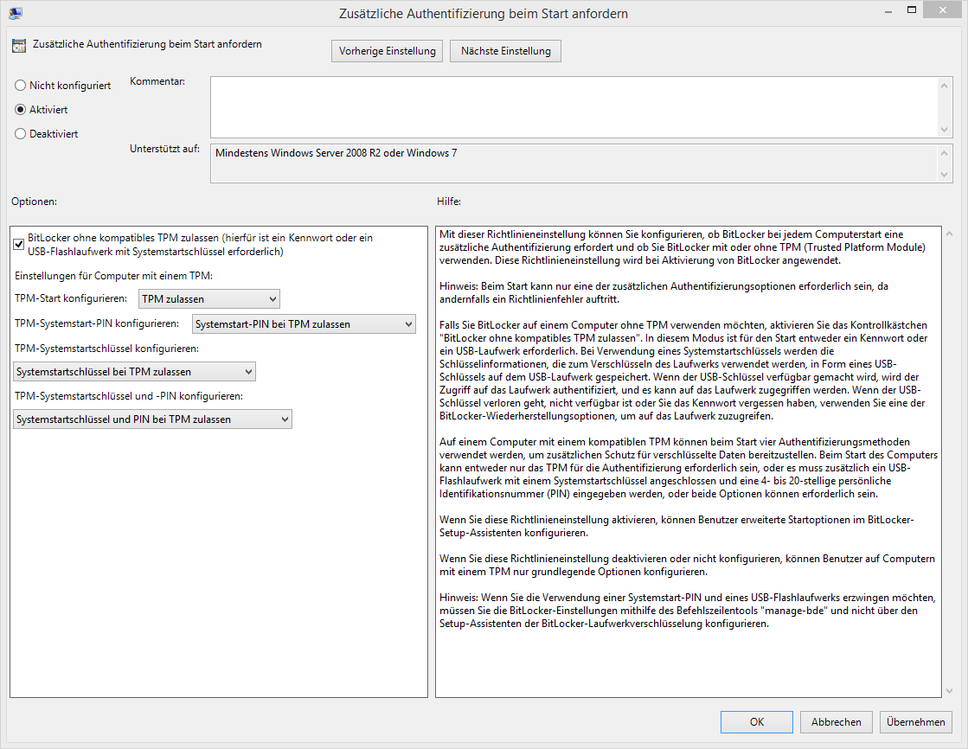
Task: Open 'Systemstartschlüssel und PIN bei TPM zulassen' dropdown
Action: click(152, 419)
